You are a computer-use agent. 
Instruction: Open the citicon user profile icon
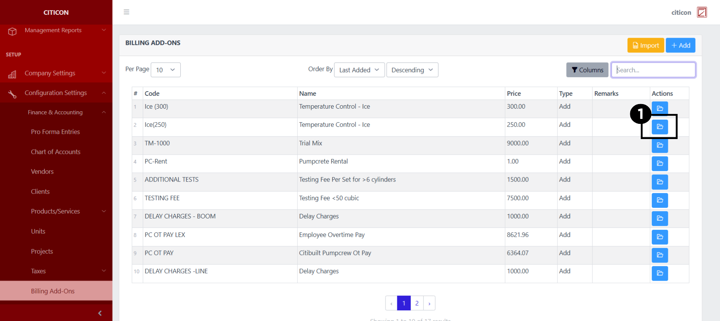(702, 12)
